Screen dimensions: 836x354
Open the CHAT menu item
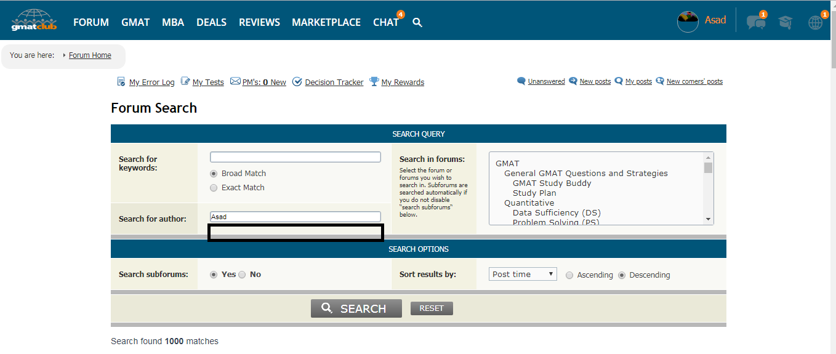(x=386, y=22)
